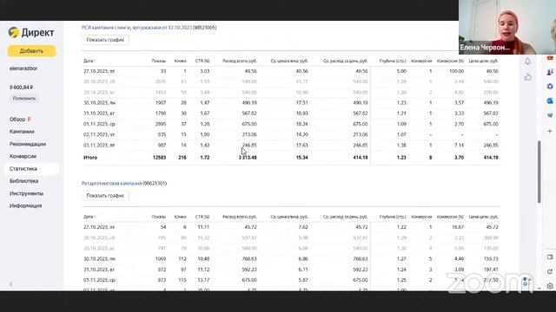Click total impressions 12583 cell
This screenshot has width=556, height=312.
click(159, 158)
